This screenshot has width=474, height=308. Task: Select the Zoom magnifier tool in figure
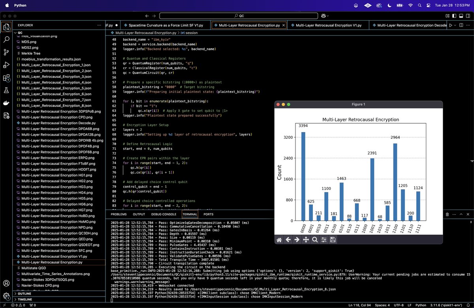315,240
